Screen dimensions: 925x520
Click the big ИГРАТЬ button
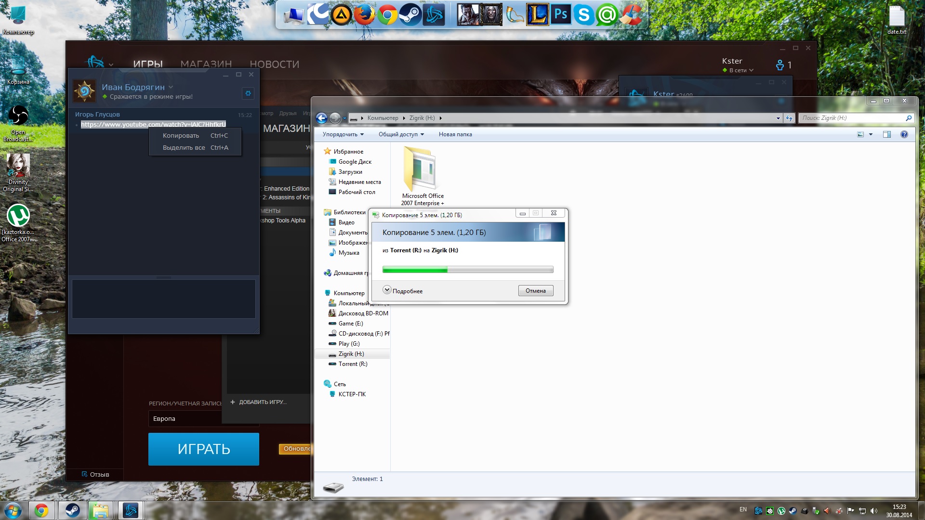[203, 449]
